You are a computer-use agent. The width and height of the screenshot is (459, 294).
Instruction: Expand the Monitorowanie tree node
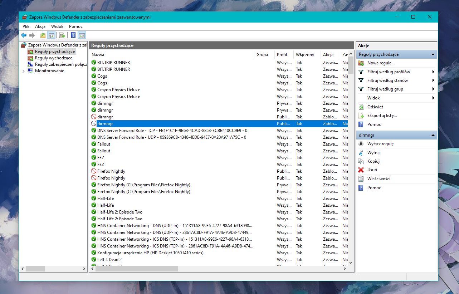point(24,71)
